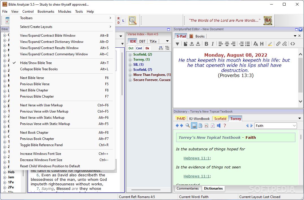Click the HTML source code icon
The height and width of the screenshot is (200, 304).
click(x=293, y=44)
